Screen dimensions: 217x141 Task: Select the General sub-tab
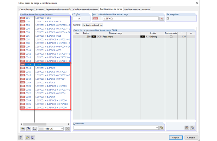77,25
